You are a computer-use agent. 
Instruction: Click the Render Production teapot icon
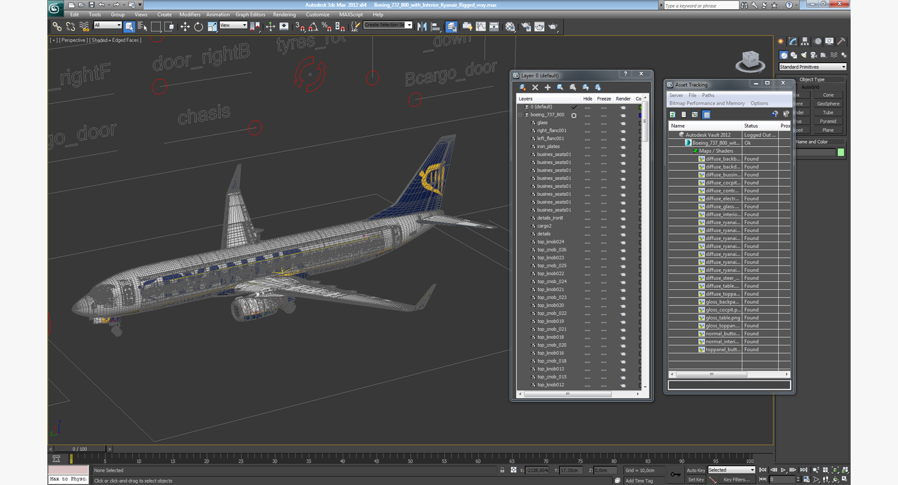coord(553,26)
